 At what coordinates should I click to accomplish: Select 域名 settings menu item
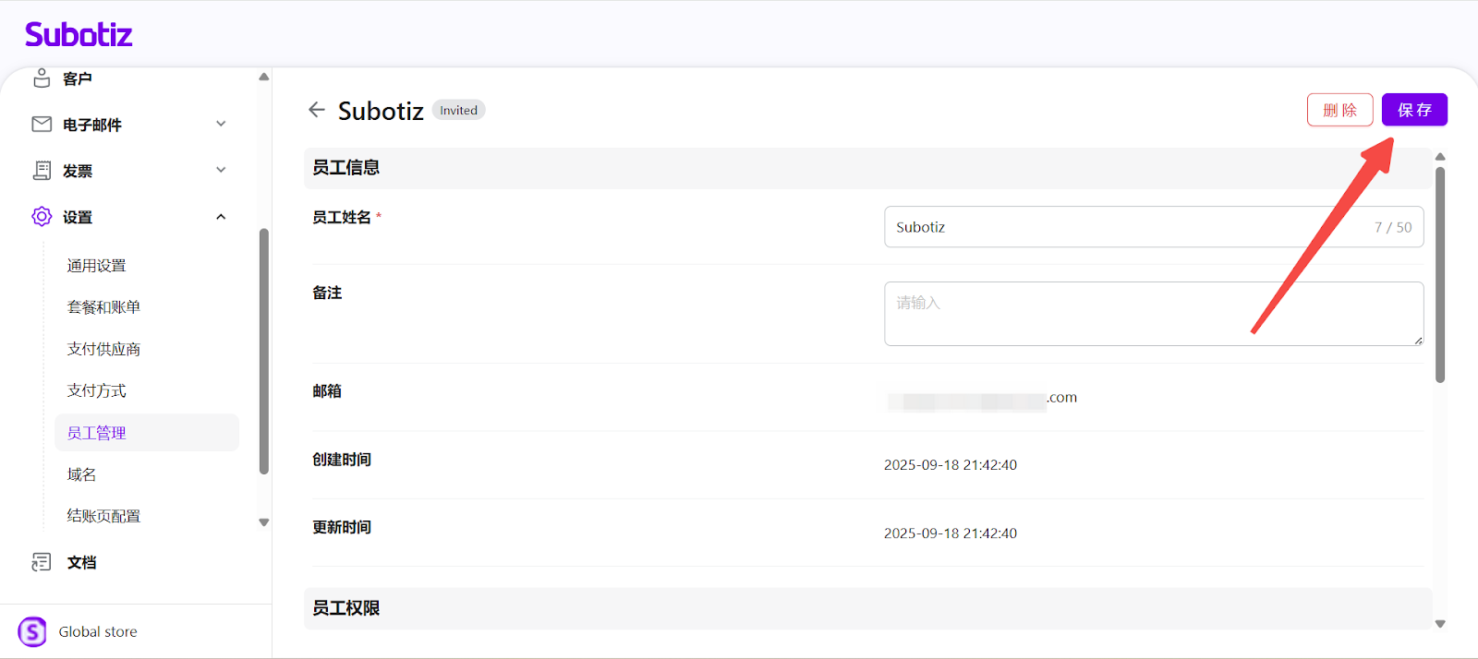point(81,474)
